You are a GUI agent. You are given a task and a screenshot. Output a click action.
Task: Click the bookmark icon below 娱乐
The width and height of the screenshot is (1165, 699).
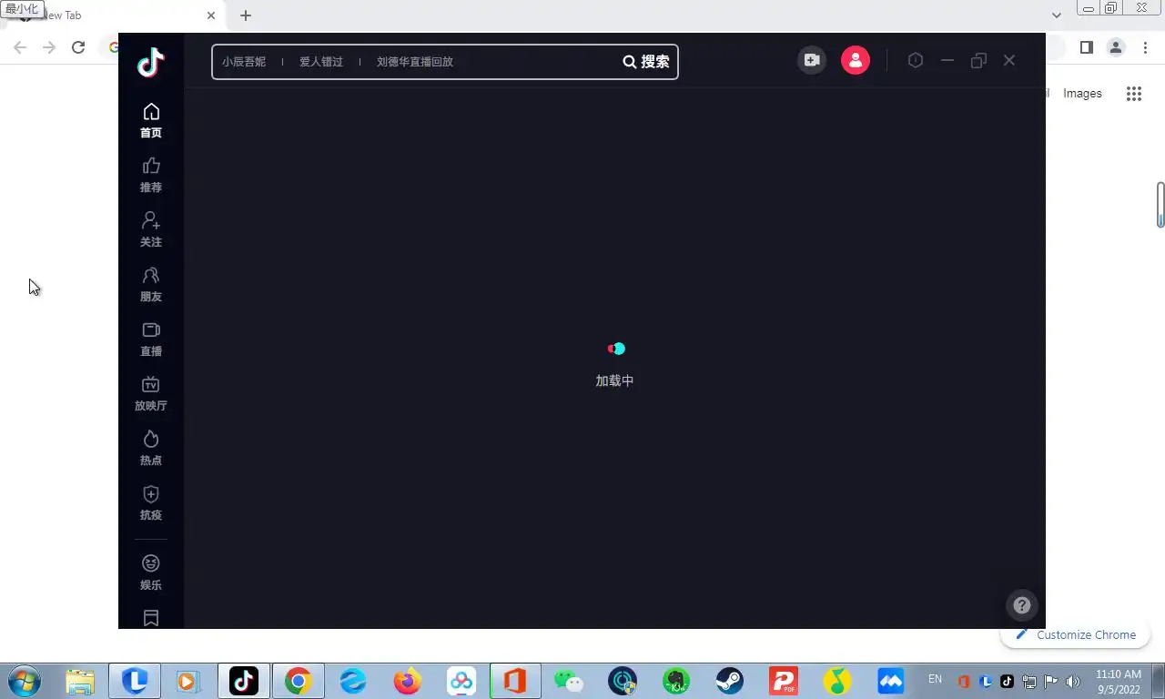click(x=151, y=618)
